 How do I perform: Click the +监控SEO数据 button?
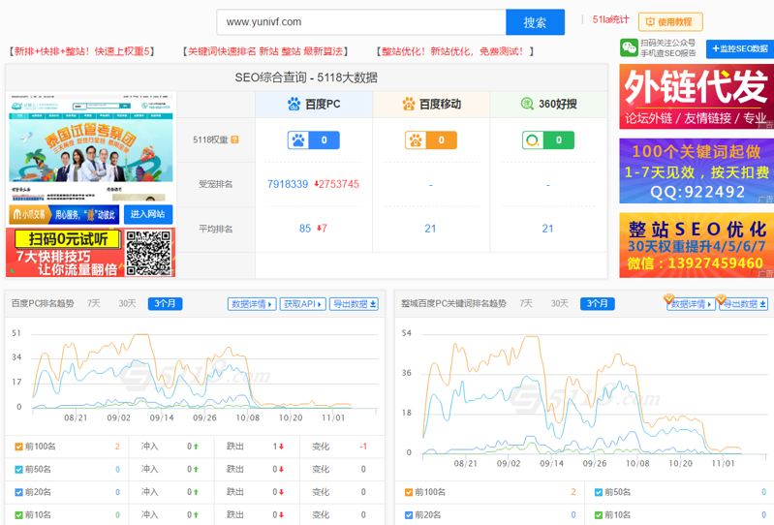pos(740,48)
